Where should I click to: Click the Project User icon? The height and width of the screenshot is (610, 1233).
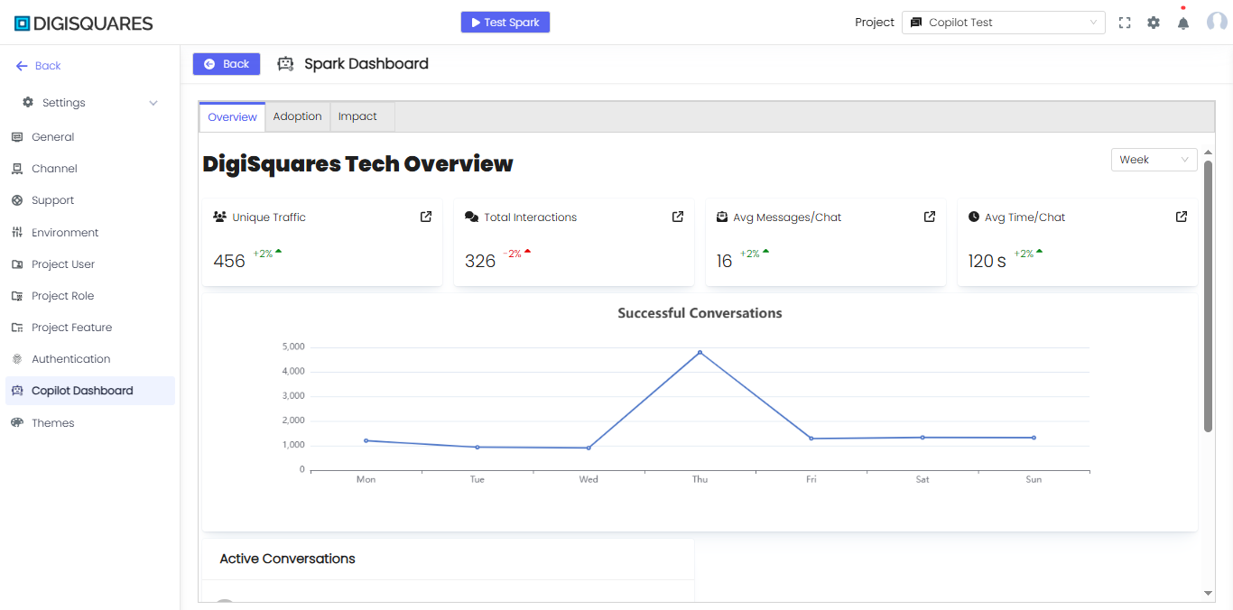[17, 264]
